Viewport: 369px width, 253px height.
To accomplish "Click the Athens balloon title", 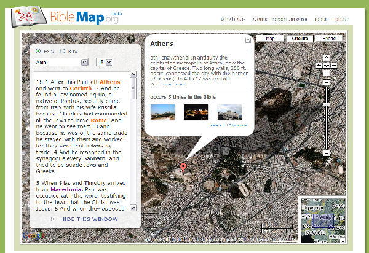I will point(162,44).
